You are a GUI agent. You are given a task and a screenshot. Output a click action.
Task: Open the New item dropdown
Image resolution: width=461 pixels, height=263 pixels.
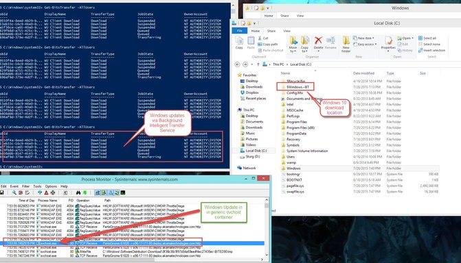coord(363,38)
